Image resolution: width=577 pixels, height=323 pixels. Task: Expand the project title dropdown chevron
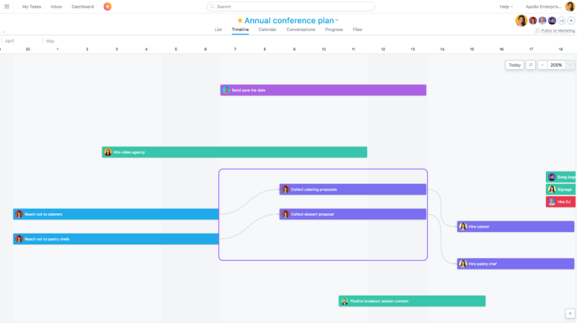coord(337,21)
